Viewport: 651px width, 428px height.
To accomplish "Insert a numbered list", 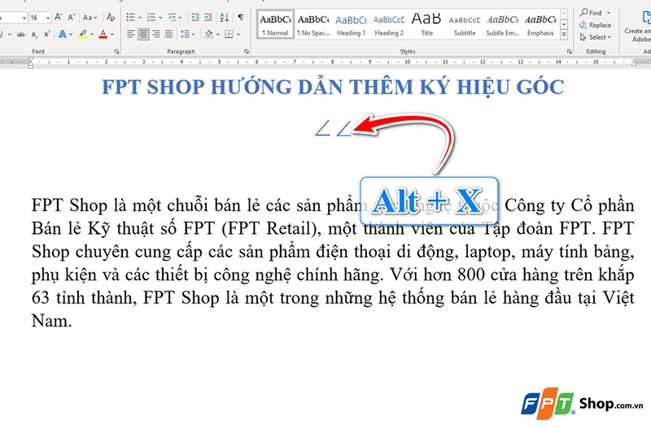I will 151,17.
